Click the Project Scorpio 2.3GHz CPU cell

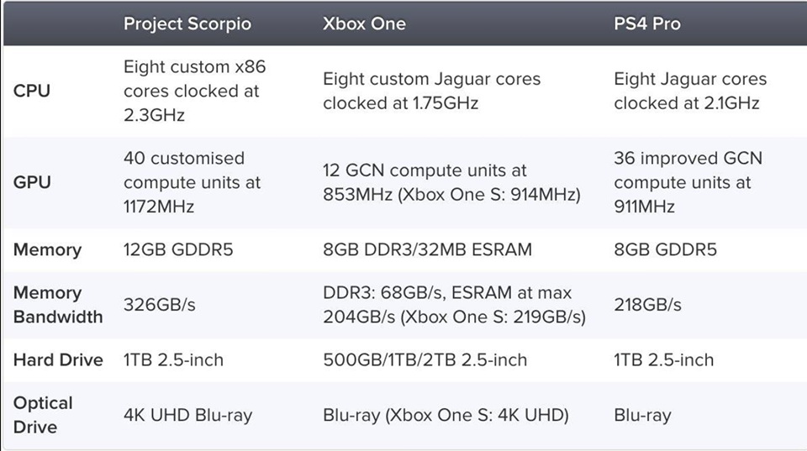(x=194, y=91)
